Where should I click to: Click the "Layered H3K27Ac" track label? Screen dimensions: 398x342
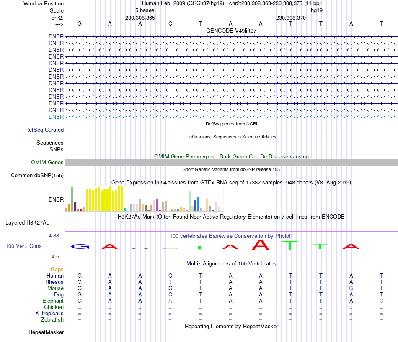pos(27,223)
